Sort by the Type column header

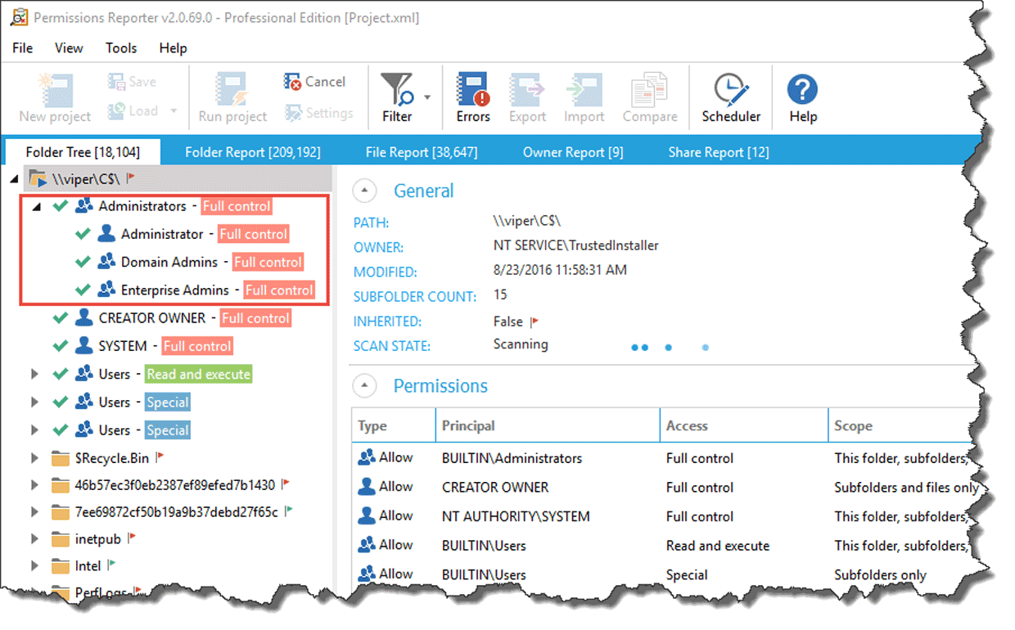click(394, 425)
